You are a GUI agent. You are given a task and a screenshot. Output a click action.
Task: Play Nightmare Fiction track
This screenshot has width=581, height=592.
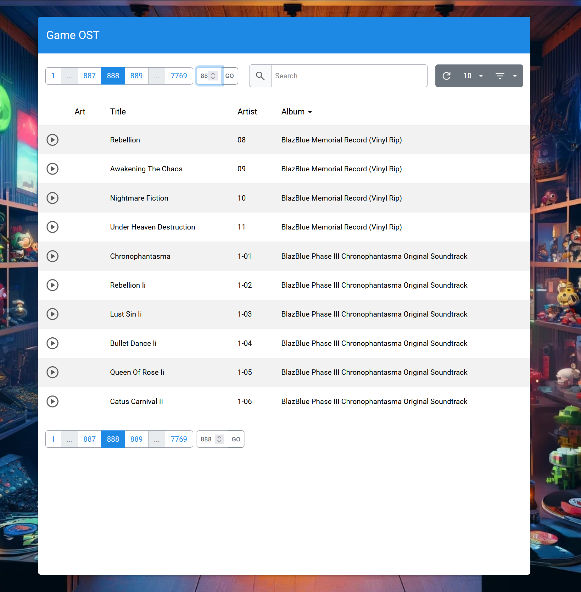(x=53, y=198)
